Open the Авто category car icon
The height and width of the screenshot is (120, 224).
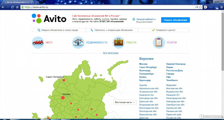tap(38, 42)
